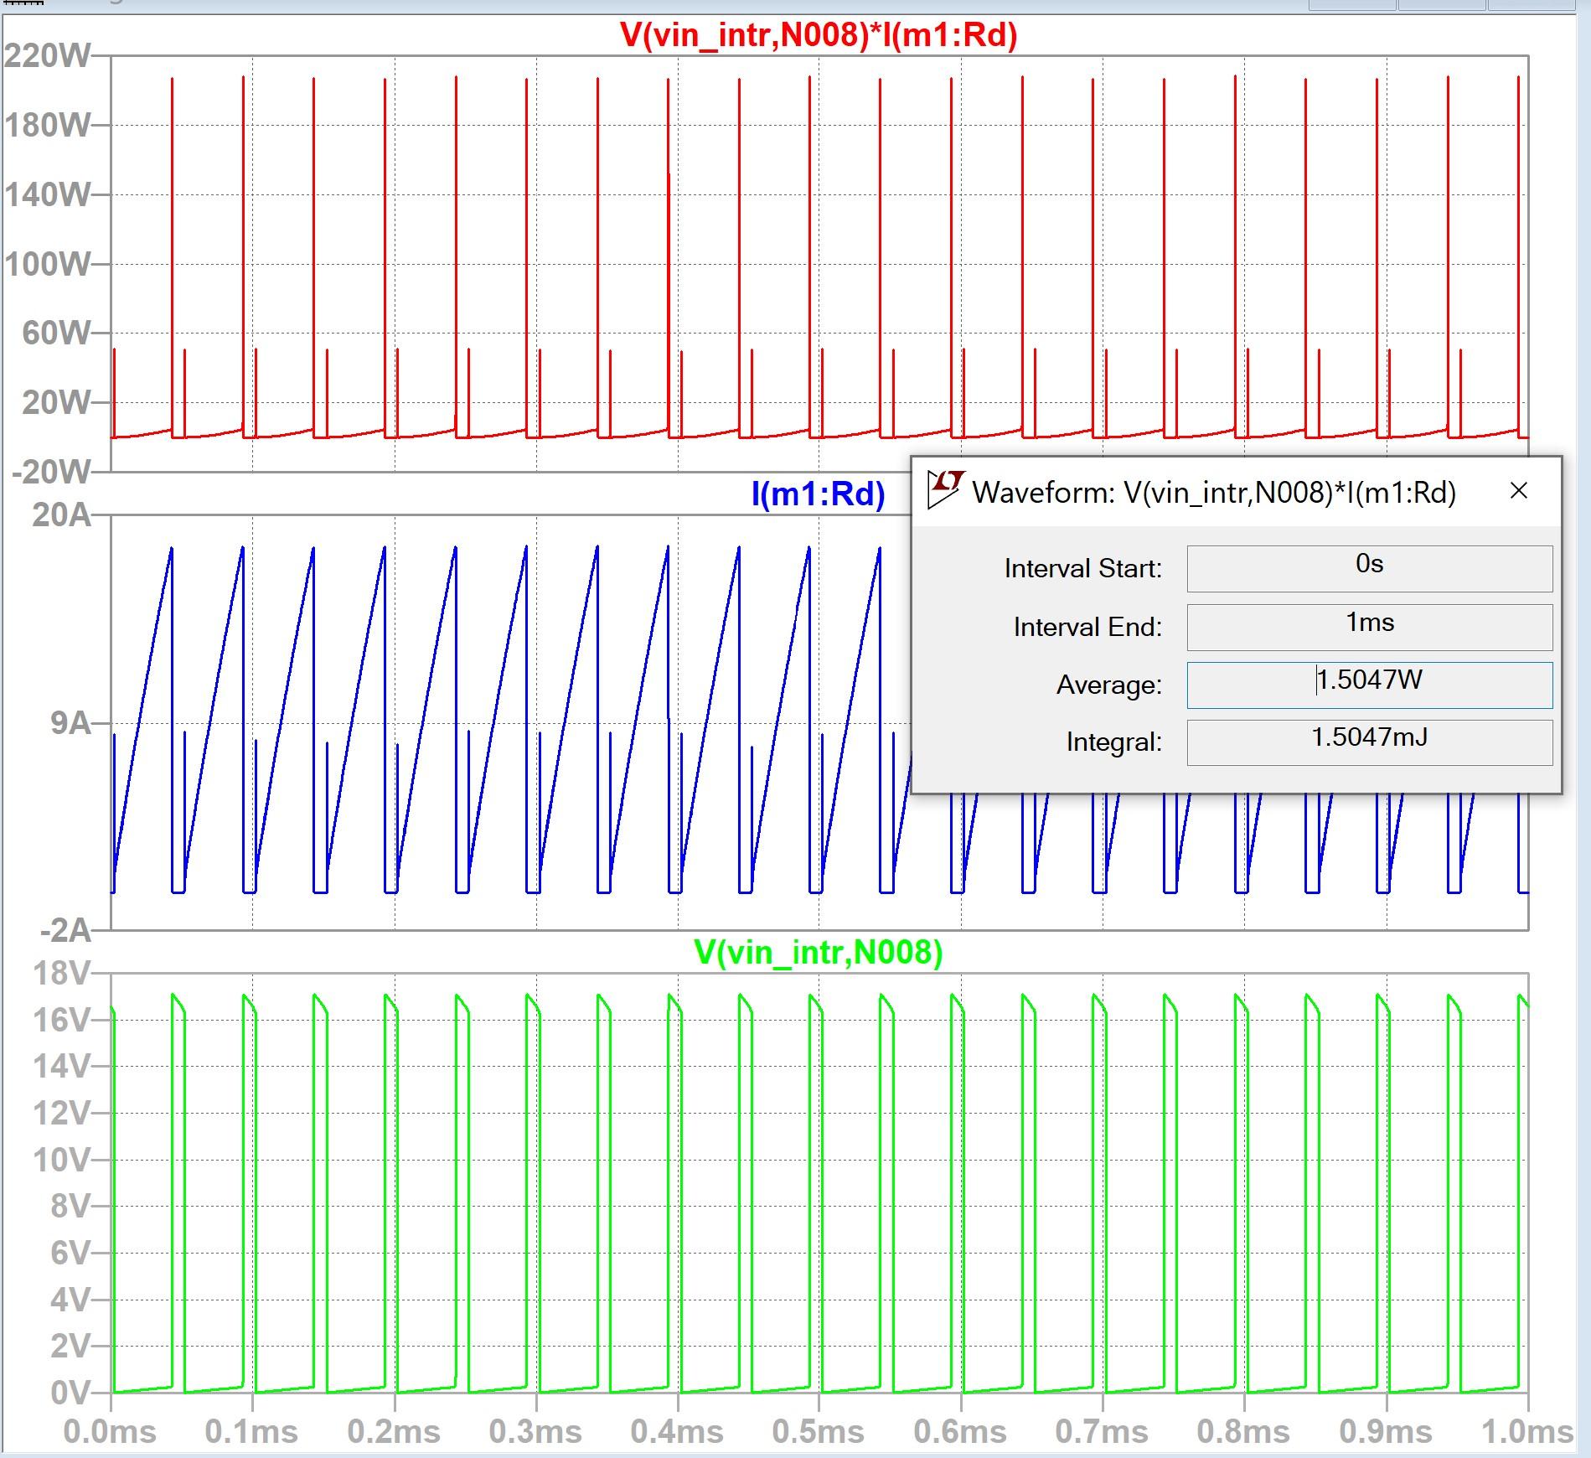Viewport: 1591px width, 1458px height.
Task: Click the 0.3ms time axis label
Action: tap(535, 1432)
